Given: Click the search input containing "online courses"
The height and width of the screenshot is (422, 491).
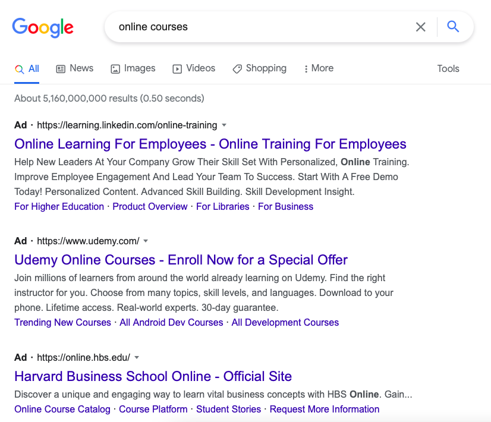Looking at the screenshot, I should (256, 27).
